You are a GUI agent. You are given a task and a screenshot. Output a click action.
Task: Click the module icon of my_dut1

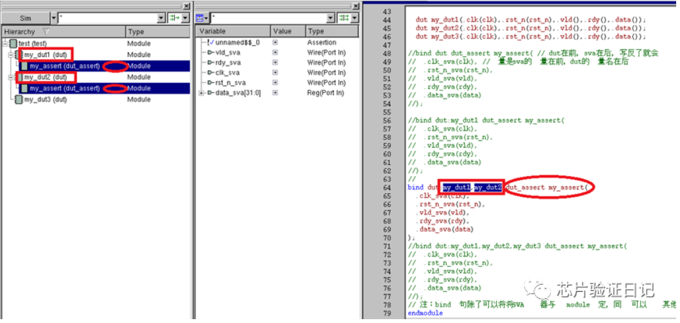pyautogui.click(x=19, y=55)
